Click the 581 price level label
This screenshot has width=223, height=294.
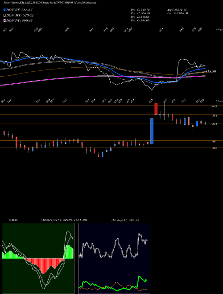coord(215,116)
